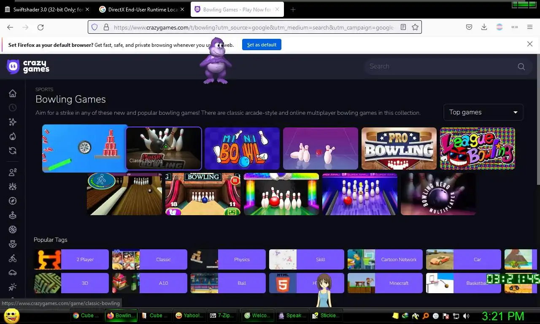Open Yahoo! taskbar button

tap(189, 316)
